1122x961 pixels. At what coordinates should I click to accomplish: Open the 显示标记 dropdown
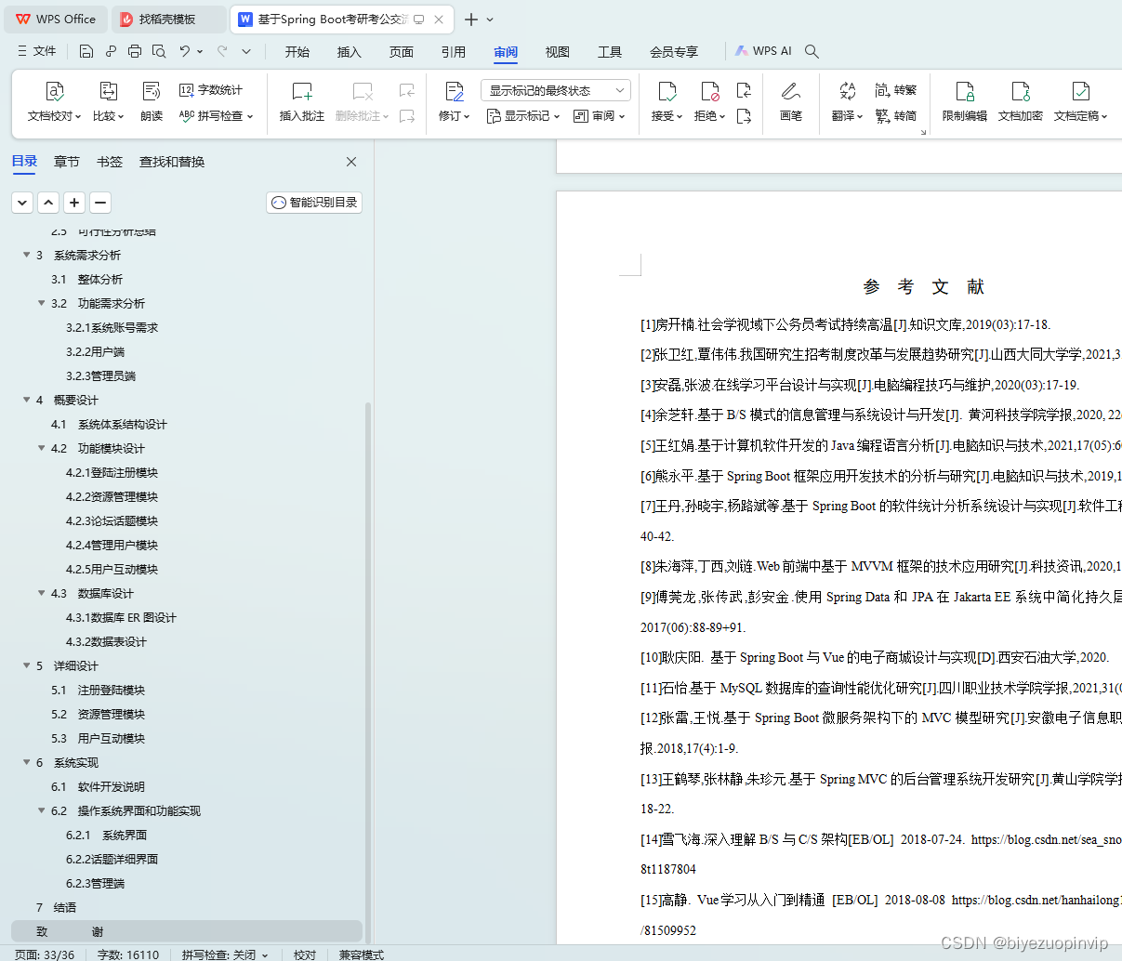pyautogui.click(x=523, y=116)
